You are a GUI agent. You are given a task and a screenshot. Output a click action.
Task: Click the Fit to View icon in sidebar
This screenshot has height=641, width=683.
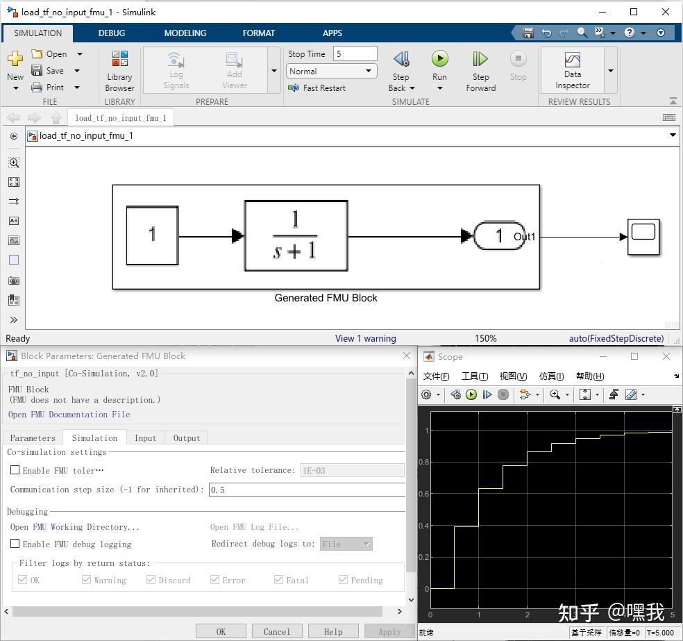[x=14, y=182]
